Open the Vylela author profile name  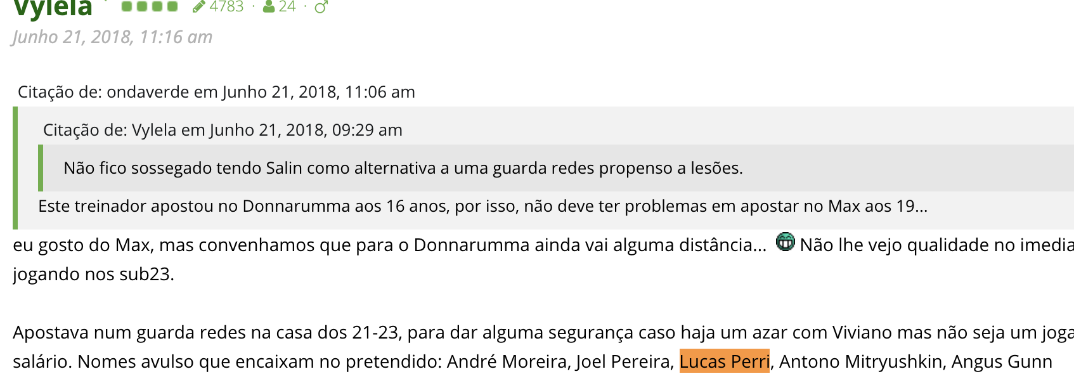(x=53, y=9)
